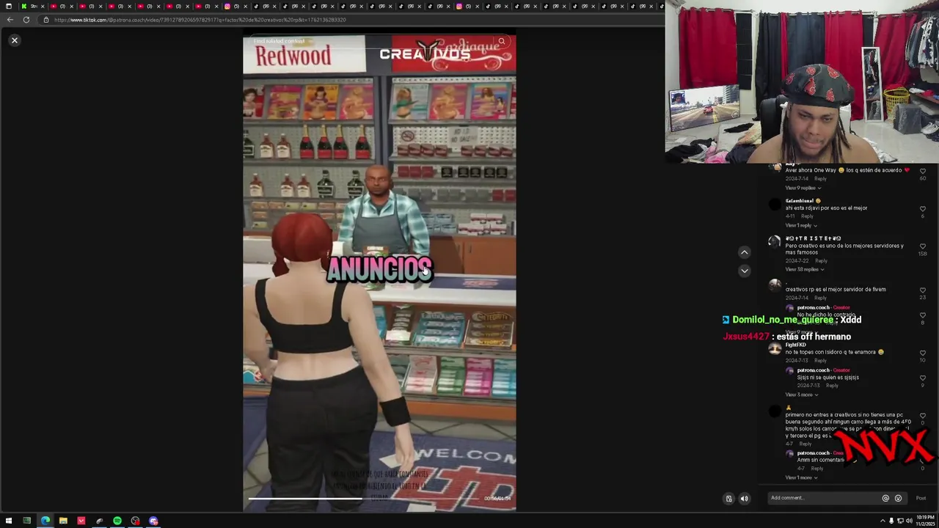
Task: Open the avatar next to FightFKD comment
Action: 775,349
